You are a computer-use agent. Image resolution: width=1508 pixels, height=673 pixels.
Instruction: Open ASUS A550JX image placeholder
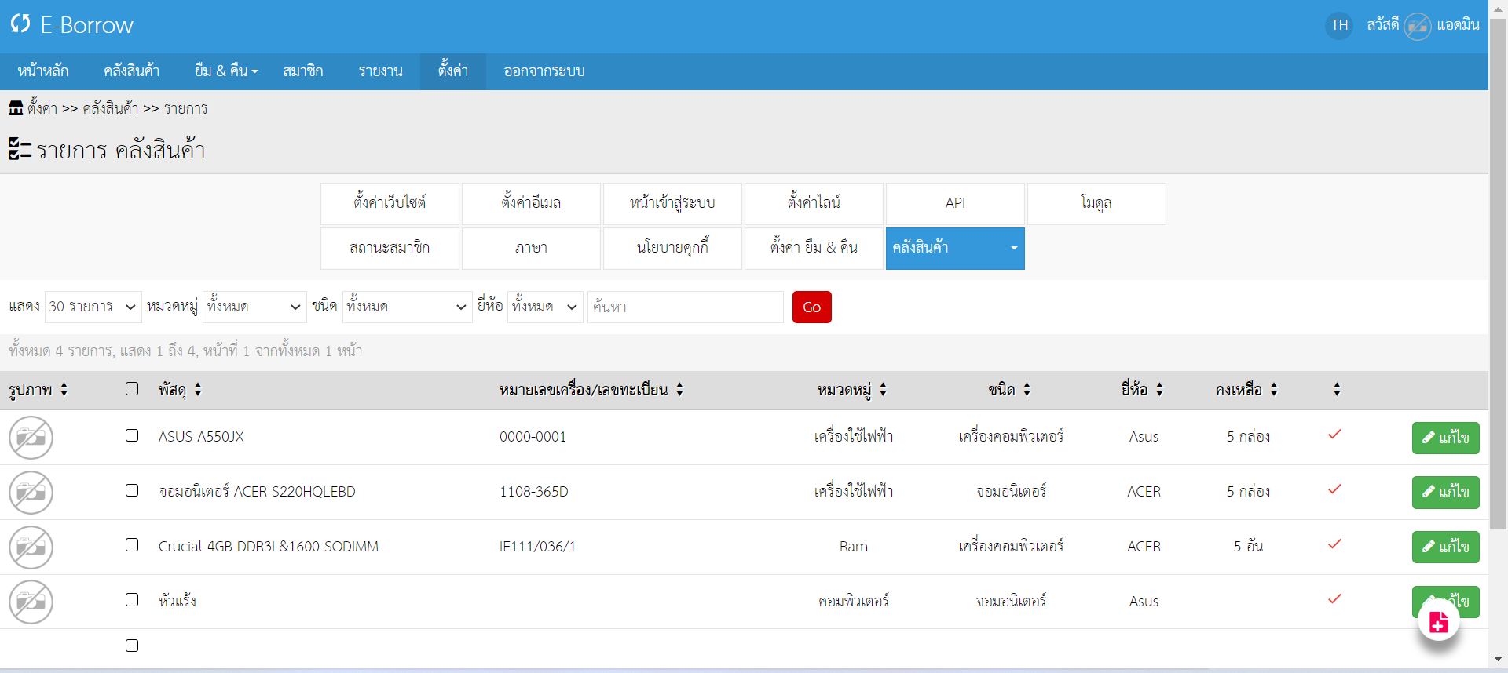(x=31, y=438)
